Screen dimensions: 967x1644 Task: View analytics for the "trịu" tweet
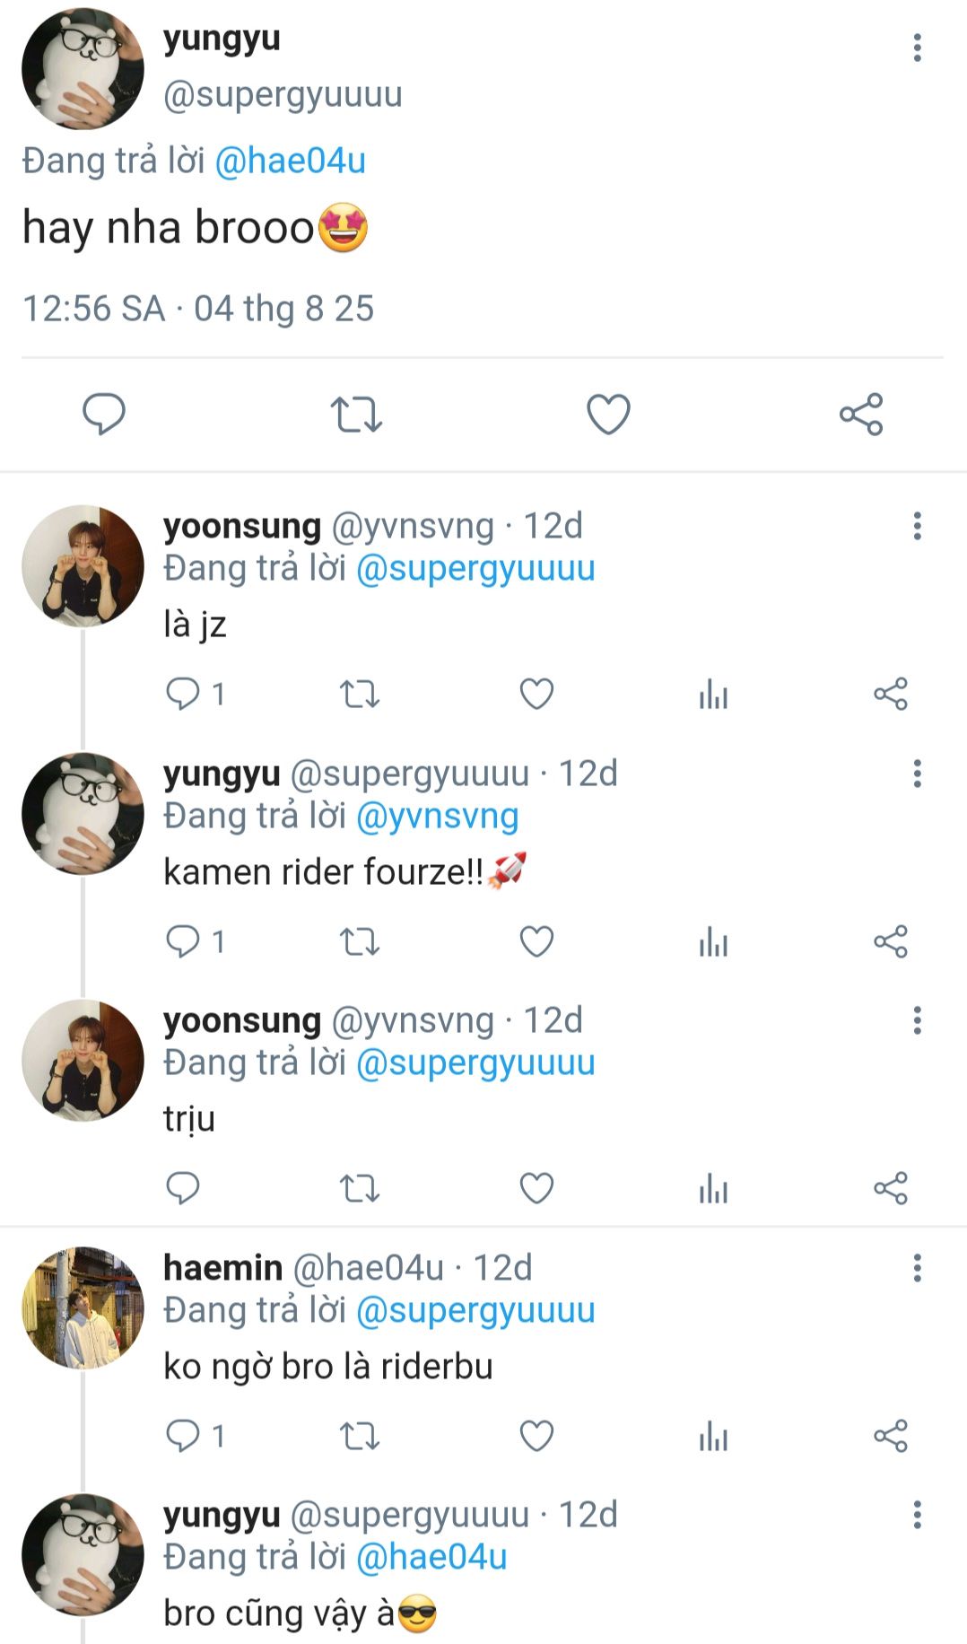[713, 1188]
